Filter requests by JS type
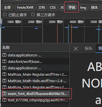Viewport: 102px width, 107px height. [x=62, y=7]
